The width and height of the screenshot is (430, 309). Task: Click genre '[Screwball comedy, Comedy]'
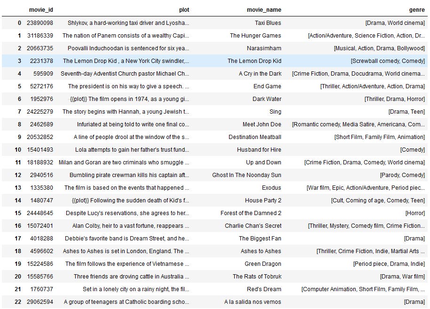coord(388,61)
